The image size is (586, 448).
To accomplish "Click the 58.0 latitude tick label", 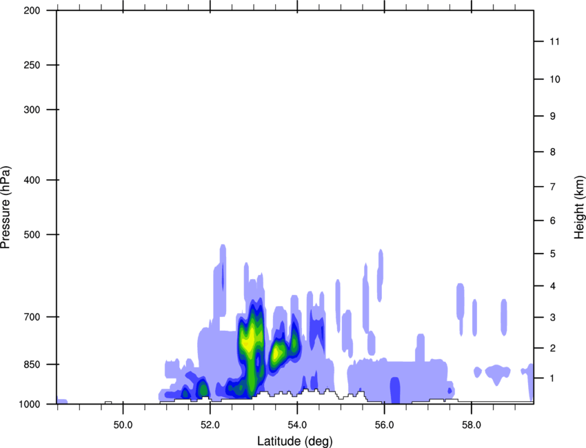I will click(x=472, y=425).
